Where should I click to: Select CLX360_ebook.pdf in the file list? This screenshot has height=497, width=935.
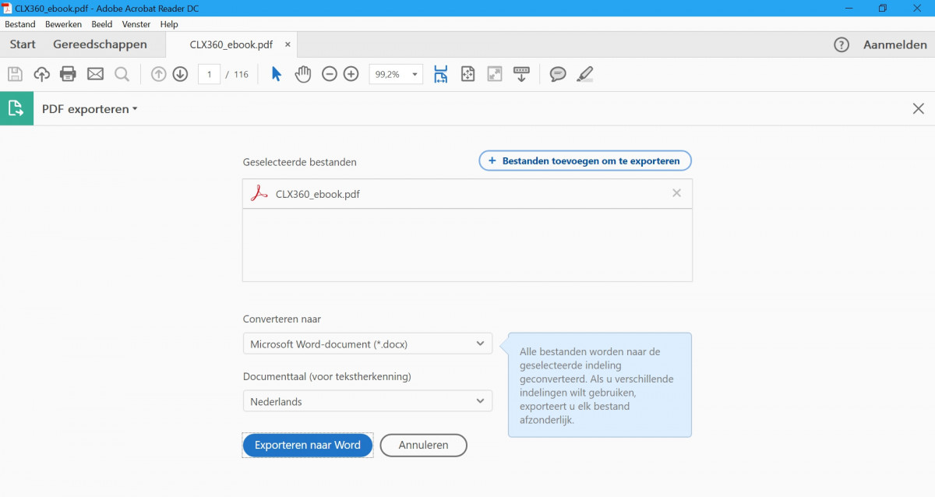[x=467, y=194]
